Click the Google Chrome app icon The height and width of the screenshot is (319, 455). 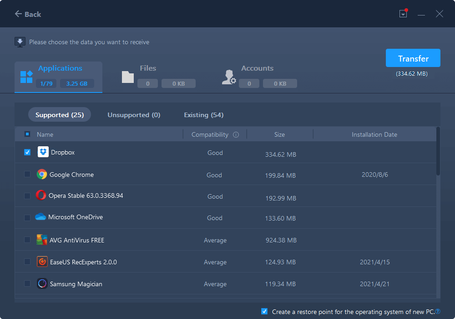(x=43, y=174)
